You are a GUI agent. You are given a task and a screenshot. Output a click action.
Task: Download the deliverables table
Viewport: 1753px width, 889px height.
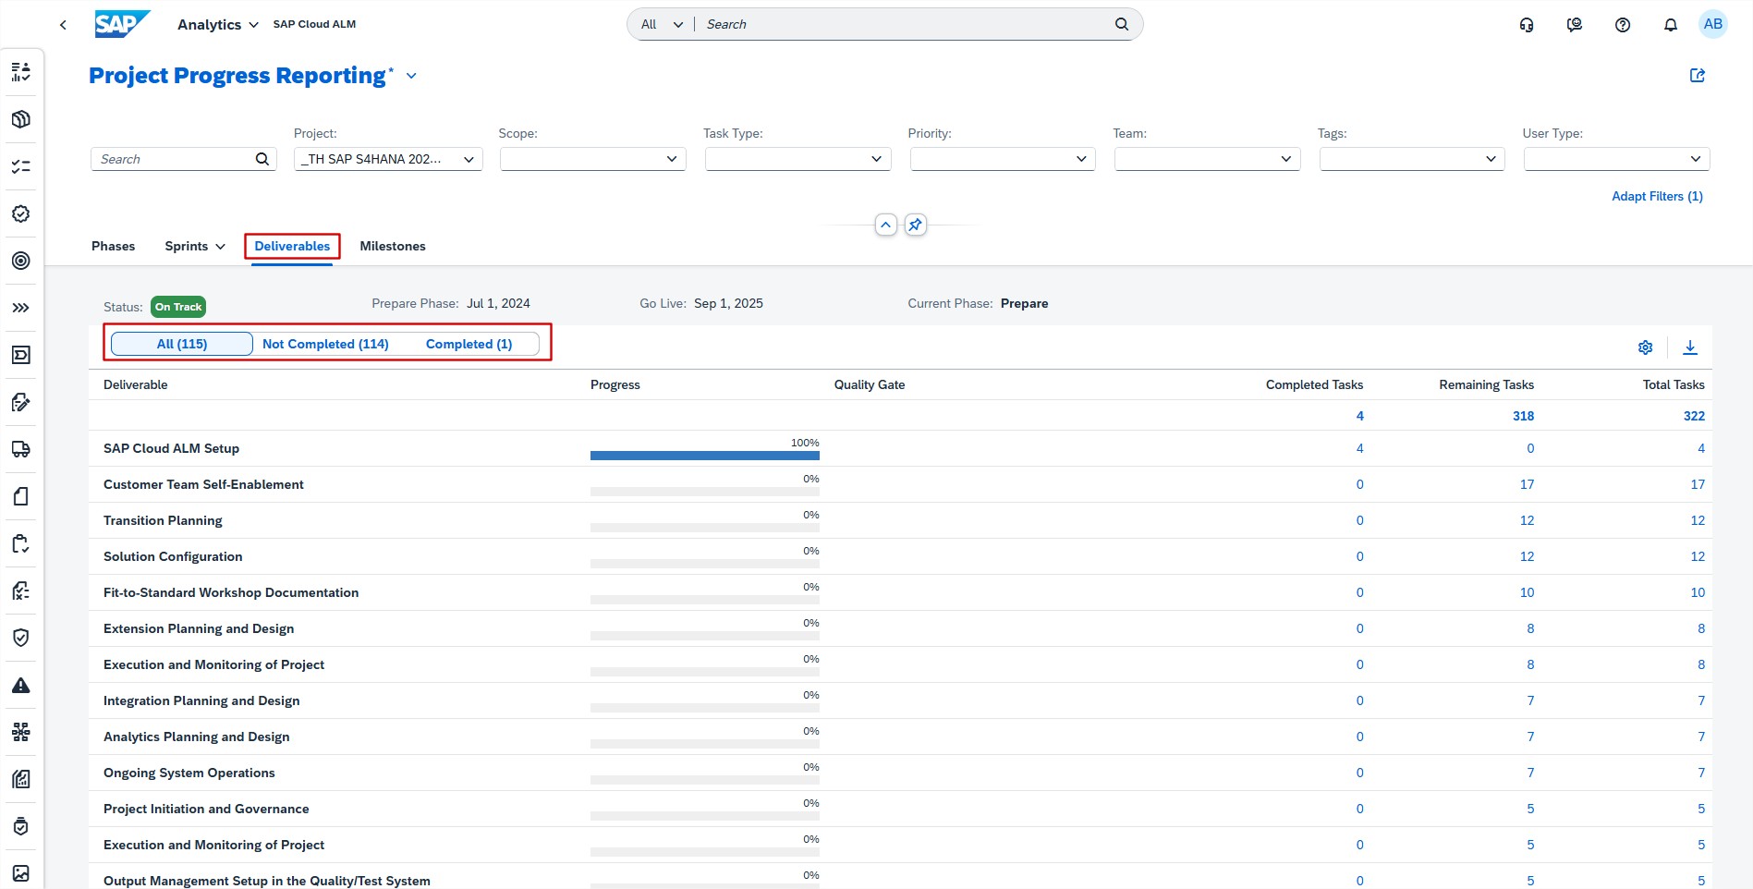(x=1689, y=347)
